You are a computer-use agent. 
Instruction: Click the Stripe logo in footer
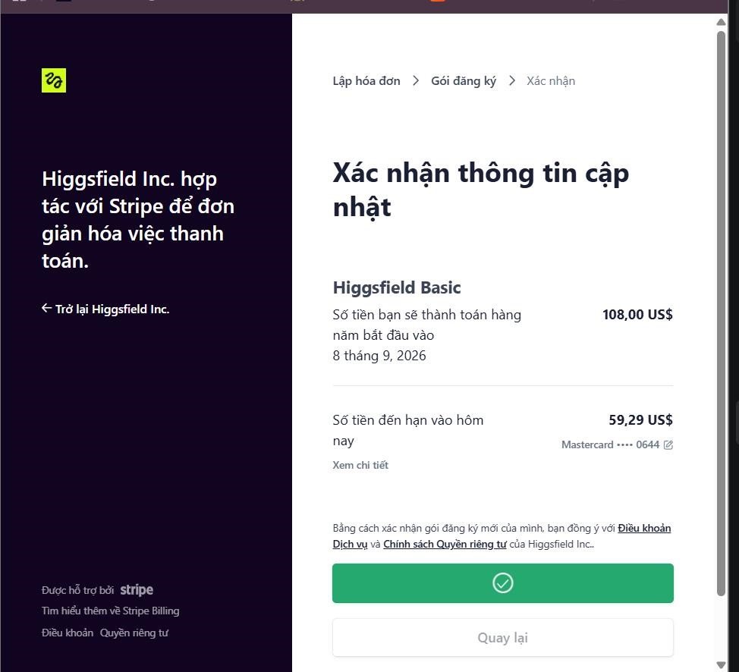click(x=137, y=590)
